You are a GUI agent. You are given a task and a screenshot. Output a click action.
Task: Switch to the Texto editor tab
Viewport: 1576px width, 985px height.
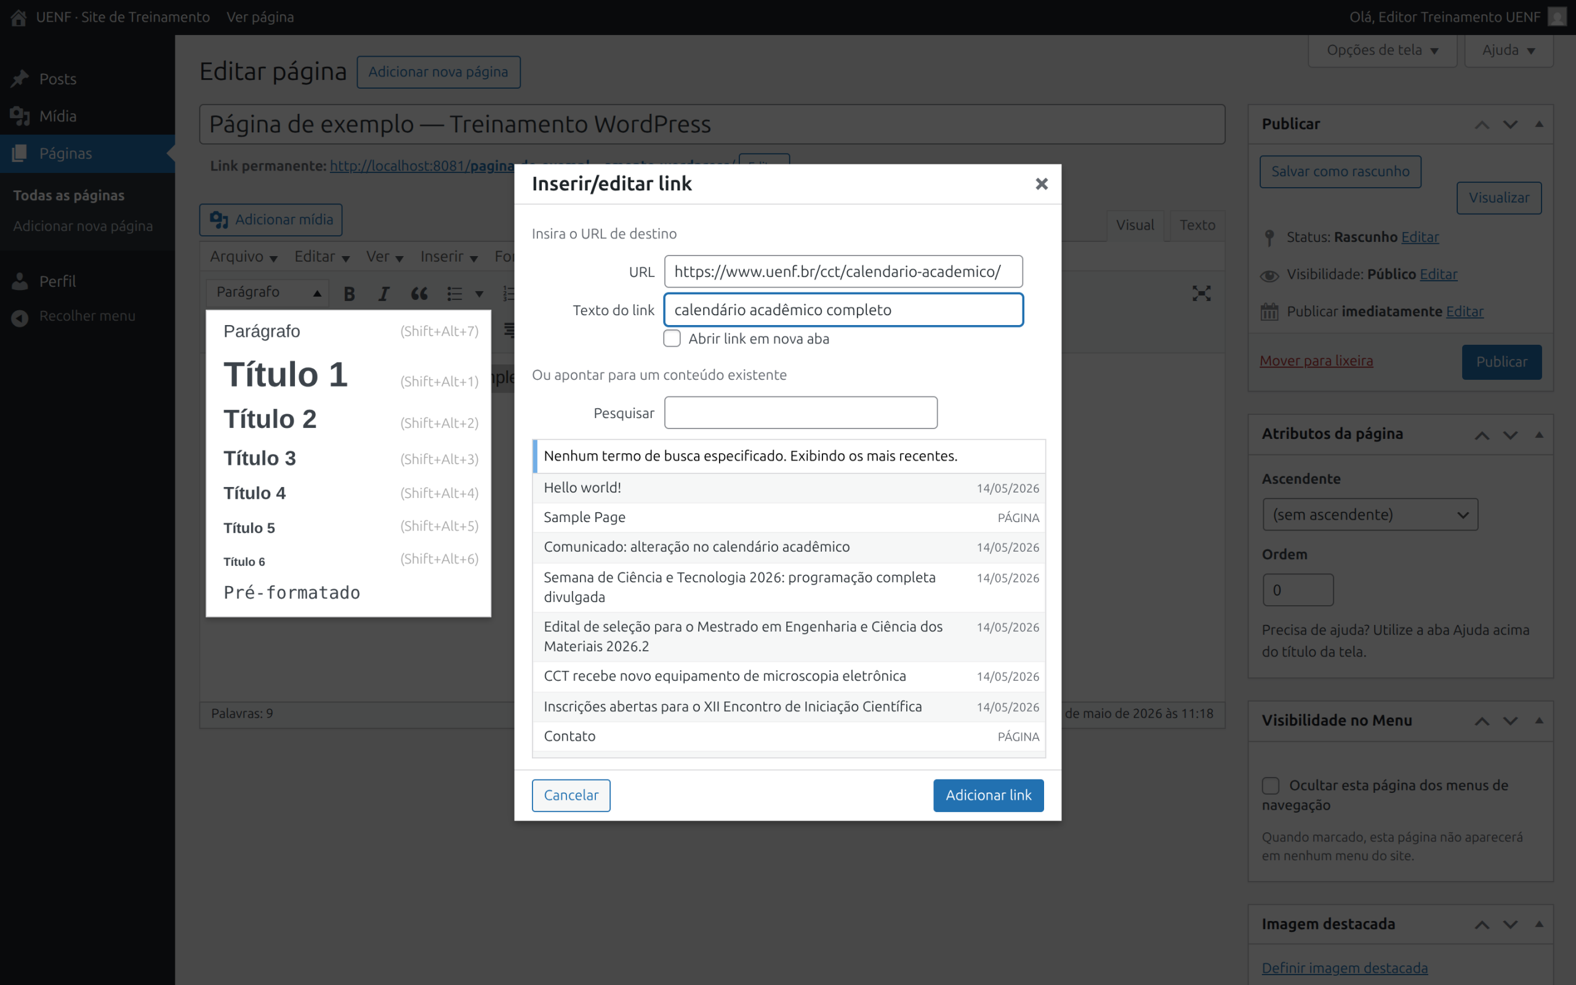coord(1197,225)
